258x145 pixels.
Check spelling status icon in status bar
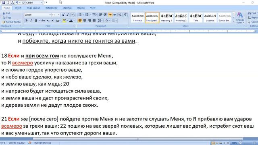pyautogui.click(x=29, y=143)
